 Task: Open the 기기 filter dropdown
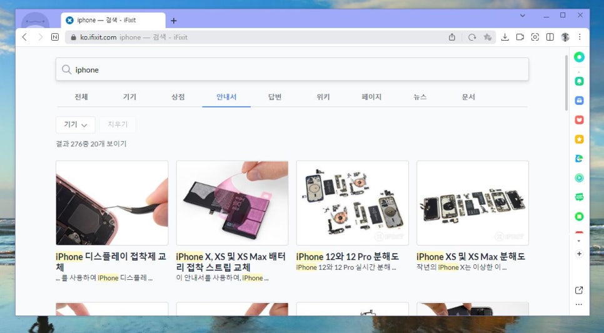pyautogui.click(x=76, y=125)
